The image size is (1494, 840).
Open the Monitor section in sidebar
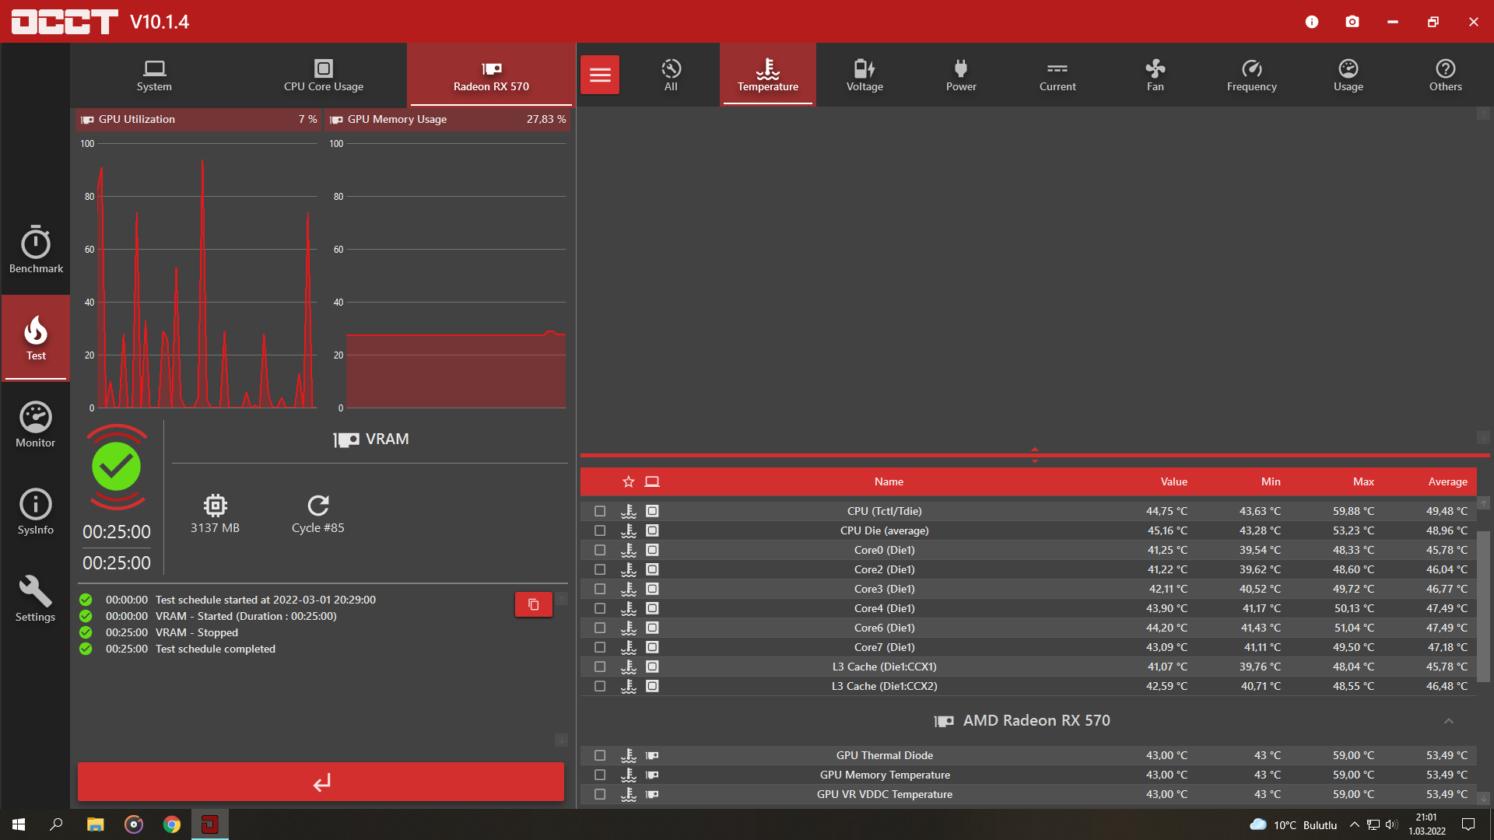pos(36,425)
